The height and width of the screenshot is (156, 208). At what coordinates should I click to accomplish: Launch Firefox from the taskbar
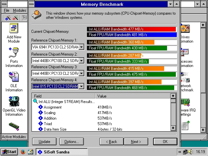23,152
